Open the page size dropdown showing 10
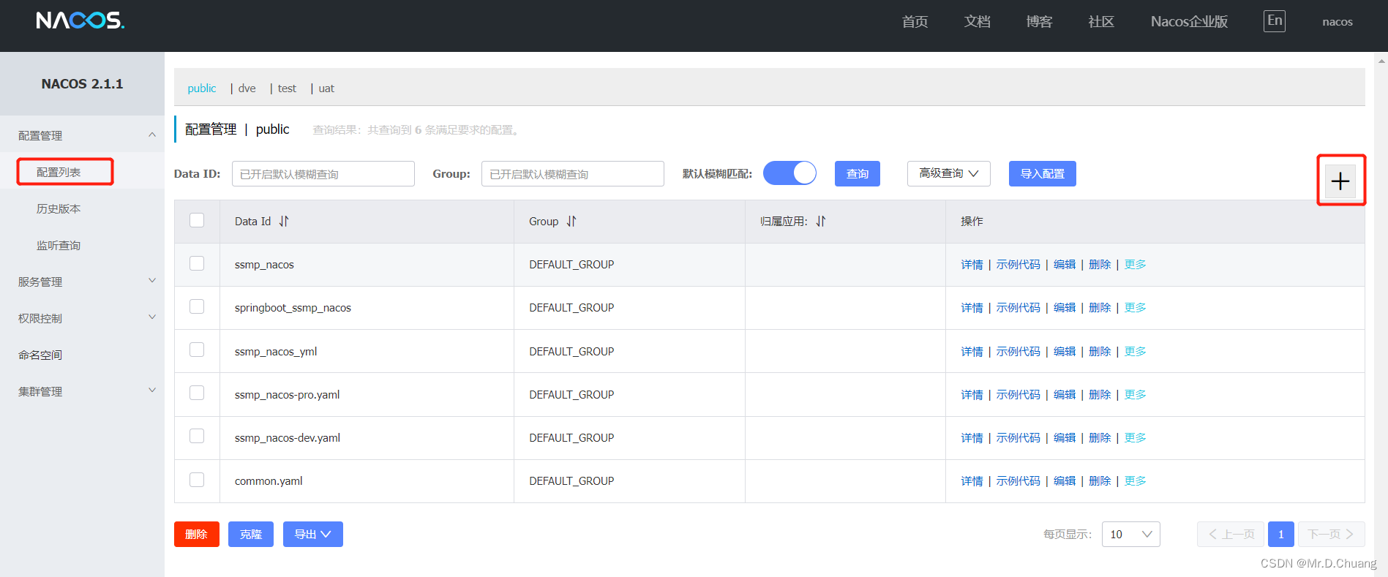Image resolution: width=1388 pixels, height=577 pixels. pos(1130,534)
